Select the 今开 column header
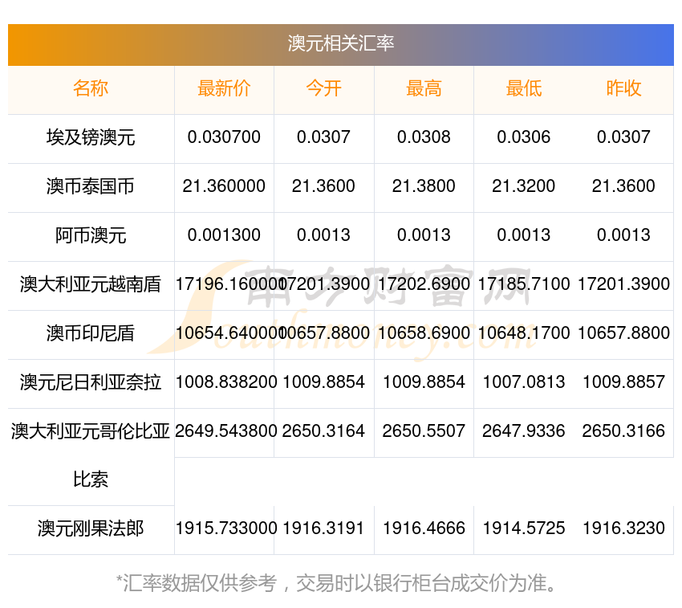 pos(323,88)
